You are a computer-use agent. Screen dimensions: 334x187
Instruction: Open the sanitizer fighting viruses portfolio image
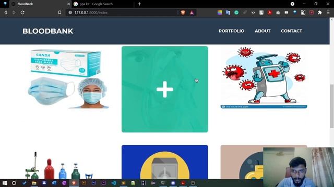click(x=264, y=77)
